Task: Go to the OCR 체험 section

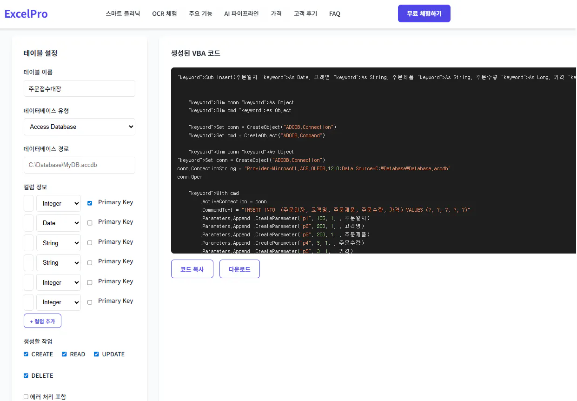Action: (x=165, y=13)
